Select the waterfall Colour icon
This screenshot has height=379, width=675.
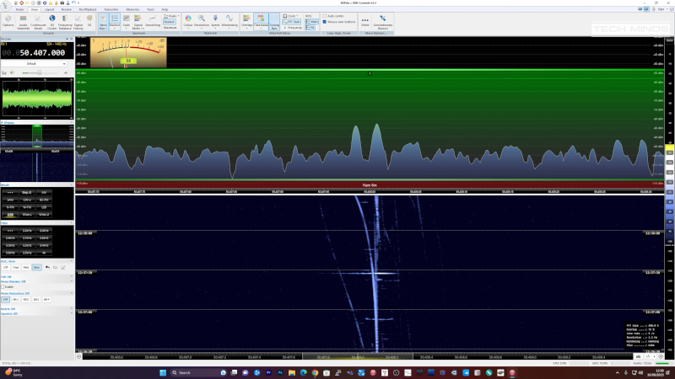[187, 20]
